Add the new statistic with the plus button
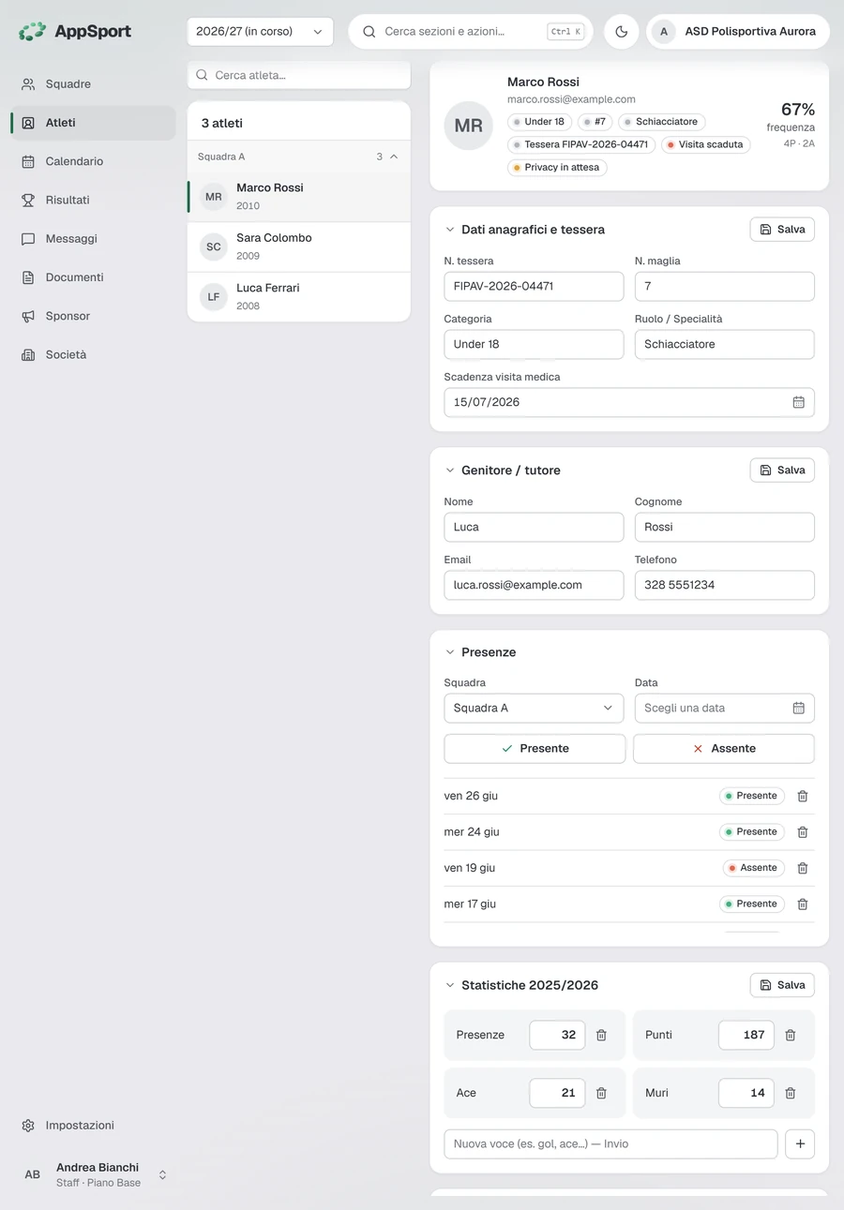 click(800, 1143)
